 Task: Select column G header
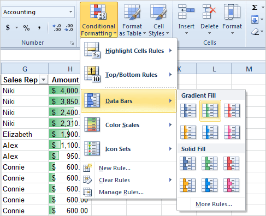pyautogui.click(x=25, y=69)
